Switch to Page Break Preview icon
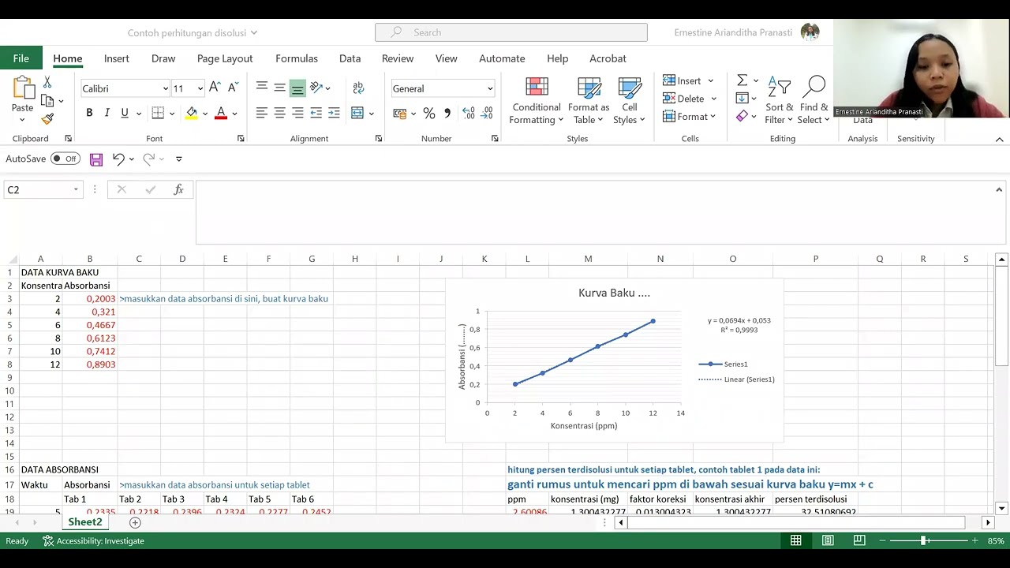This screenshot has width=1010, height=568. click(x=859, y=540)
